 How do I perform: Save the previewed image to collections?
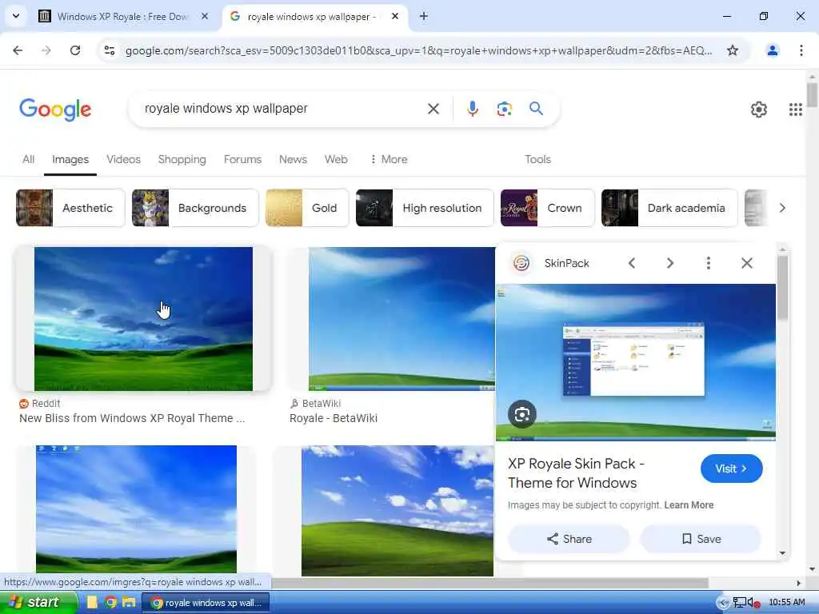701,539
